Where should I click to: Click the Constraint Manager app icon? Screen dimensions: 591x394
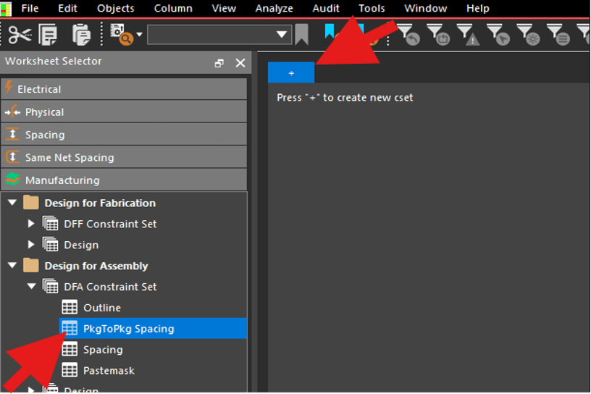(6, 9)
